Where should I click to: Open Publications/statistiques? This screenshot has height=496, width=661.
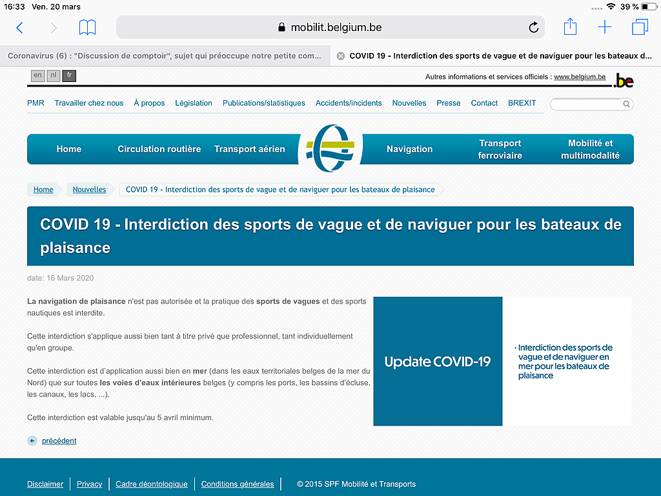[264, 103]
